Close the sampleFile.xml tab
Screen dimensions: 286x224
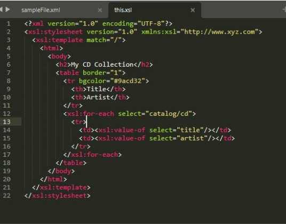pos(100,10)
